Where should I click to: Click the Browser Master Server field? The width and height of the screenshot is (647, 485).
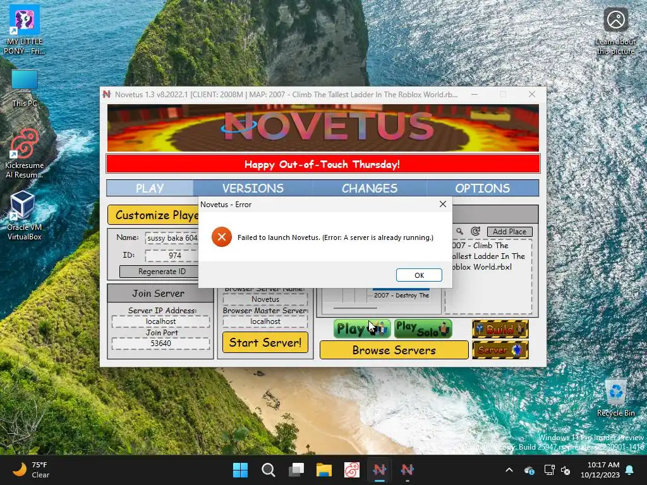pos(265,321)
